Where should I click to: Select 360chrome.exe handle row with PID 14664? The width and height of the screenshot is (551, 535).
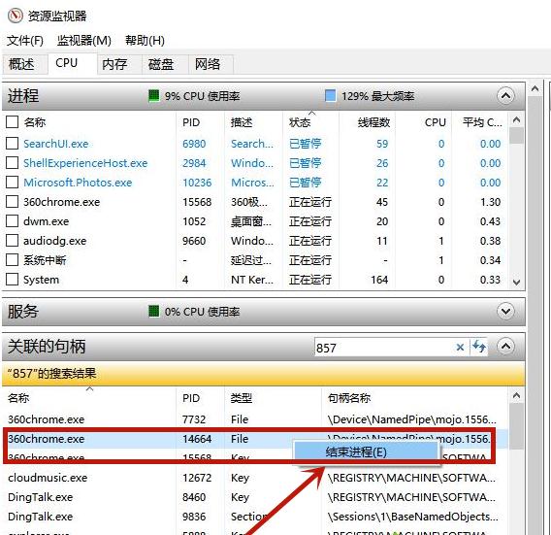(x=255, y=439)
